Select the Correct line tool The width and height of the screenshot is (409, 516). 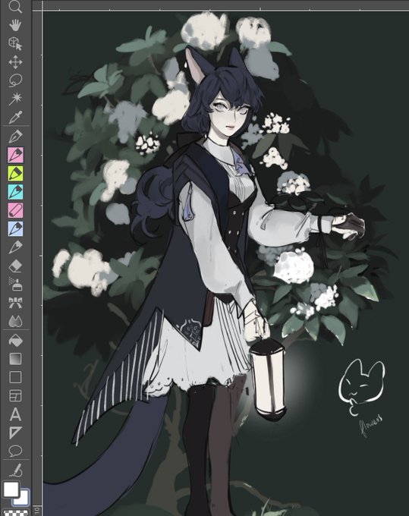tap(15, 470)
